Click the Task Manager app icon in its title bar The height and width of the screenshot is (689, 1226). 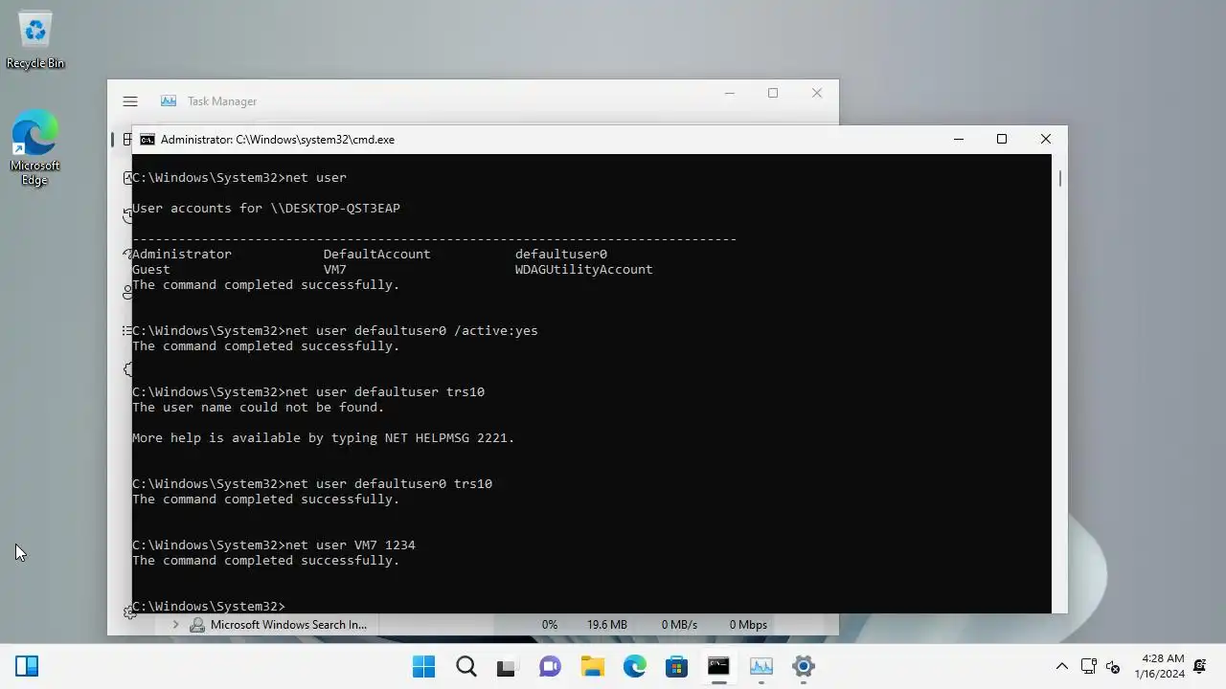point(169,101)
